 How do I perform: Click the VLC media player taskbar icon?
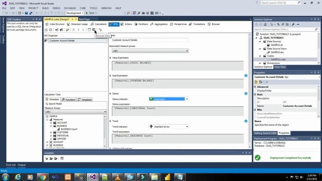coord(117,177)
